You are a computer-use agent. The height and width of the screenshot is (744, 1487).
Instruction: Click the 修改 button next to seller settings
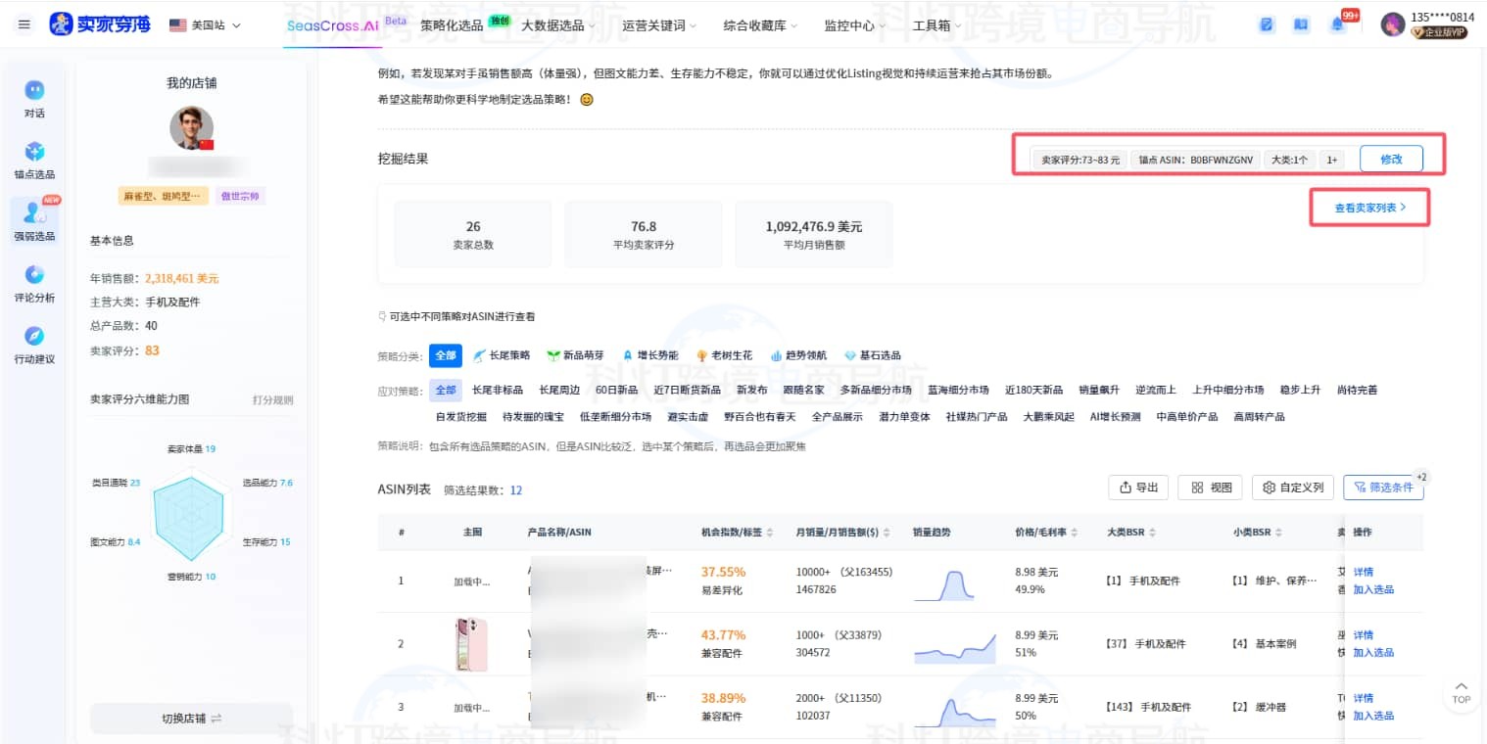[x=1392, y=158]
